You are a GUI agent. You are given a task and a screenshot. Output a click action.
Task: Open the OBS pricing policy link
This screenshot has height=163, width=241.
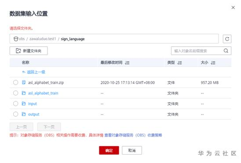tap(133, 135)
